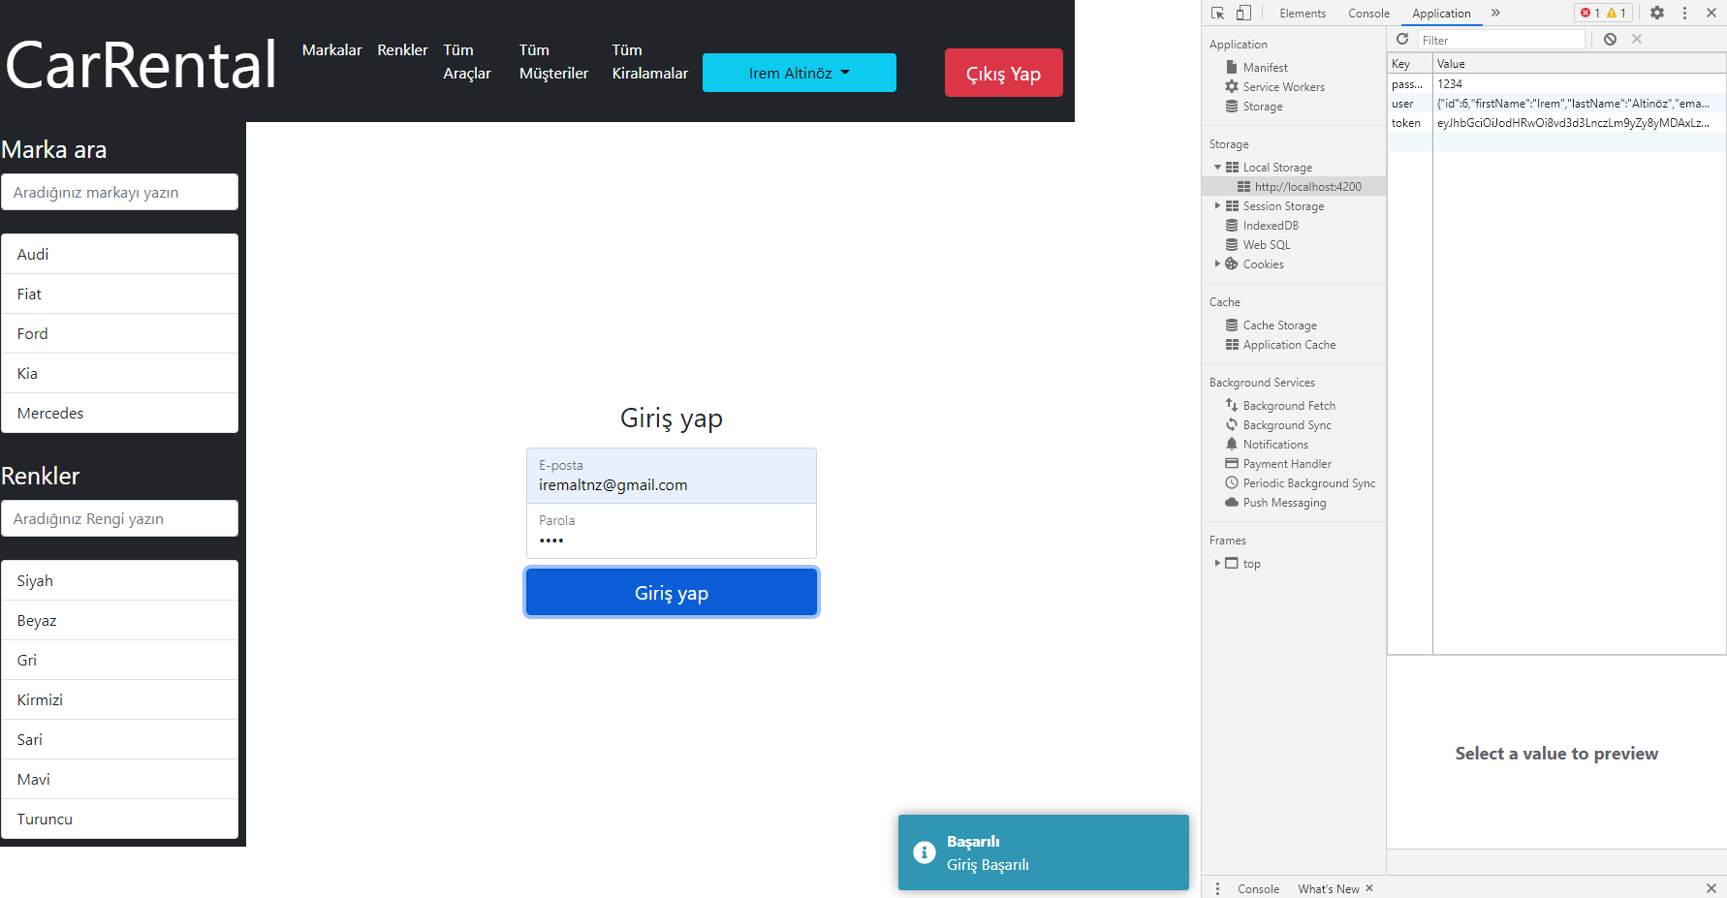The width and height of the screenshot is (1727, 898).
Task: Clear all storage with the block icon
Action: point(1610,39)
